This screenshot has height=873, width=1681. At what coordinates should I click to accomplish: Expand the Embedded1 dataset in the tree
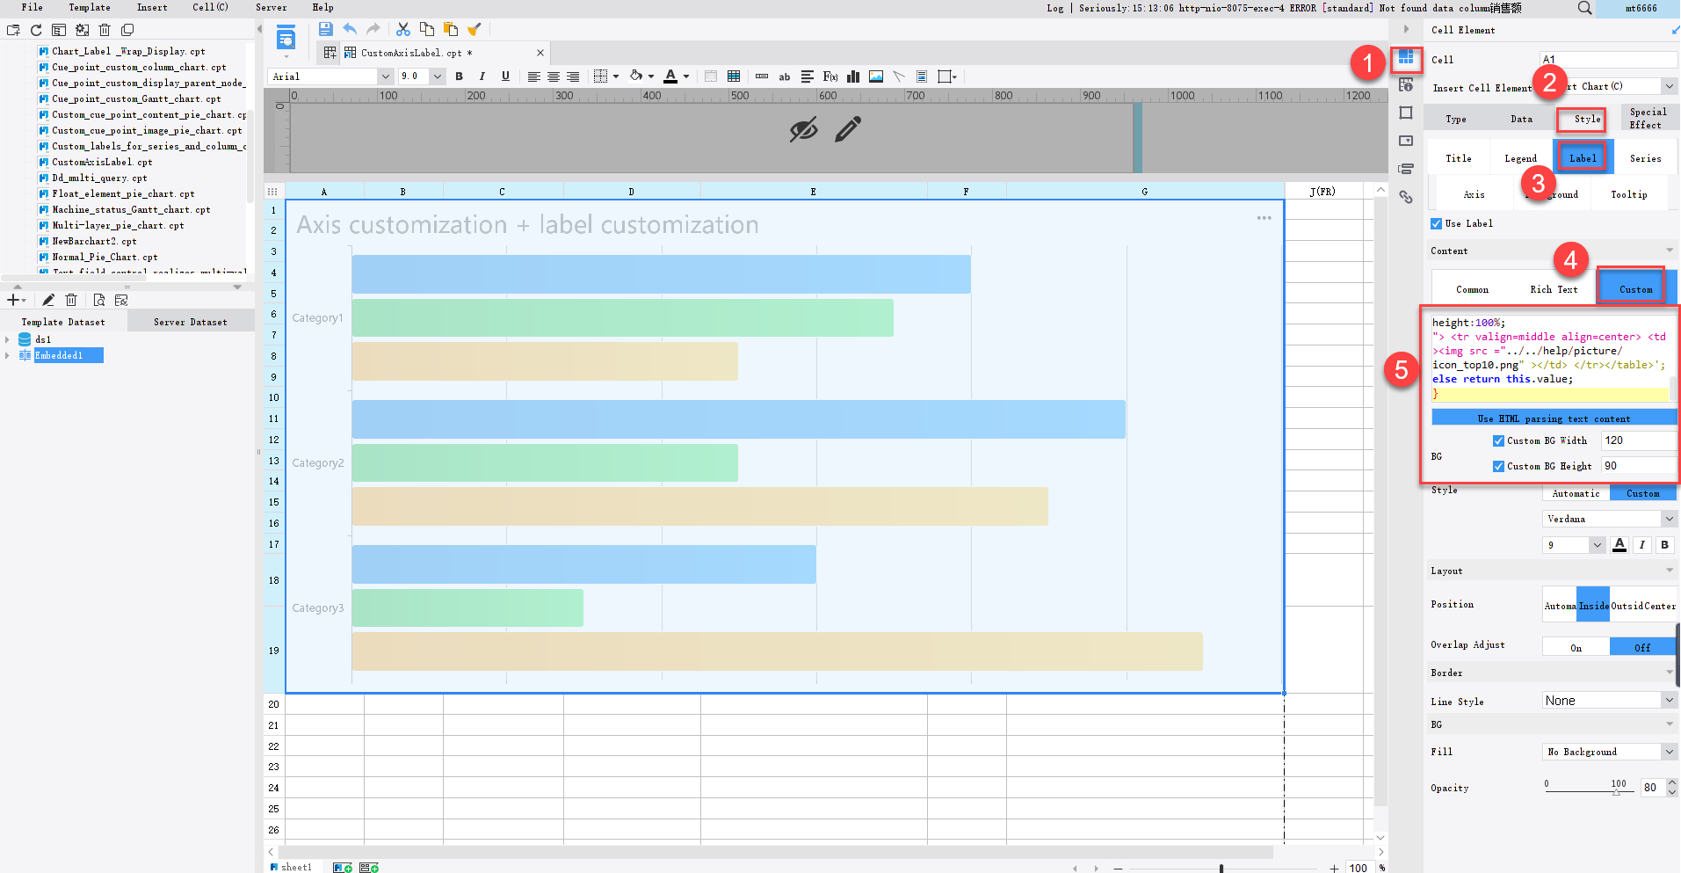[9, 355]
